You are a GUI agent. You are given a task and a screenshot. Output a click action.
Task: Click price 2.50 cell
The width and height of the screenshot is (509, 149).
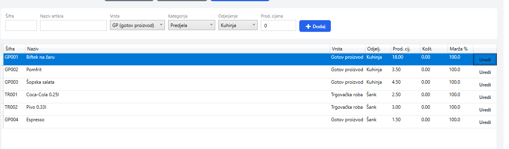(x=396, y=95)
